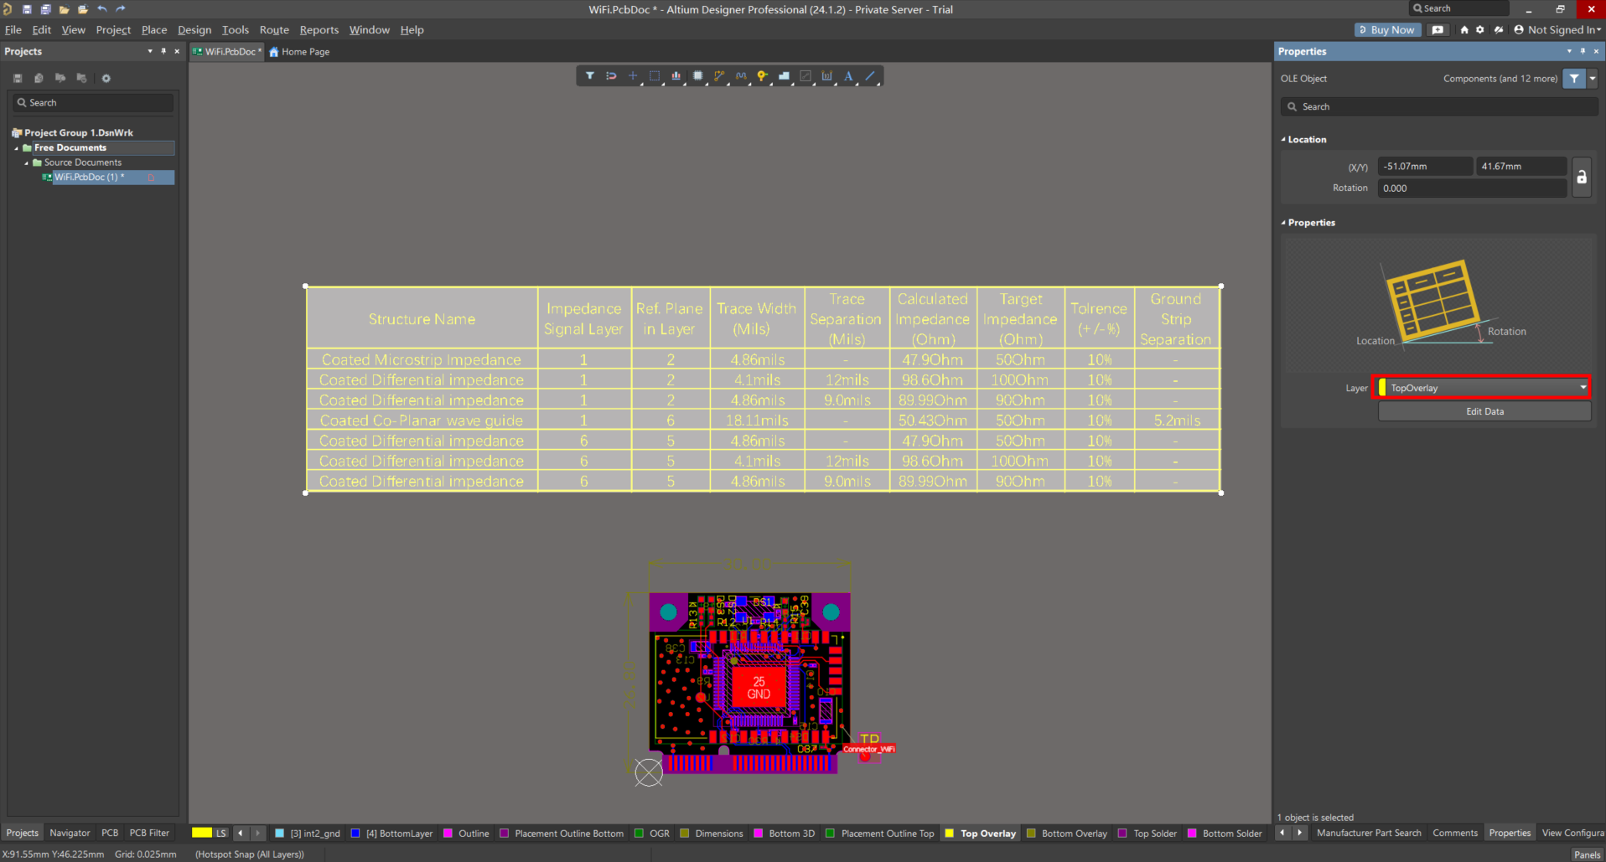Click the Rotation input field

[x=1471, y=188]
